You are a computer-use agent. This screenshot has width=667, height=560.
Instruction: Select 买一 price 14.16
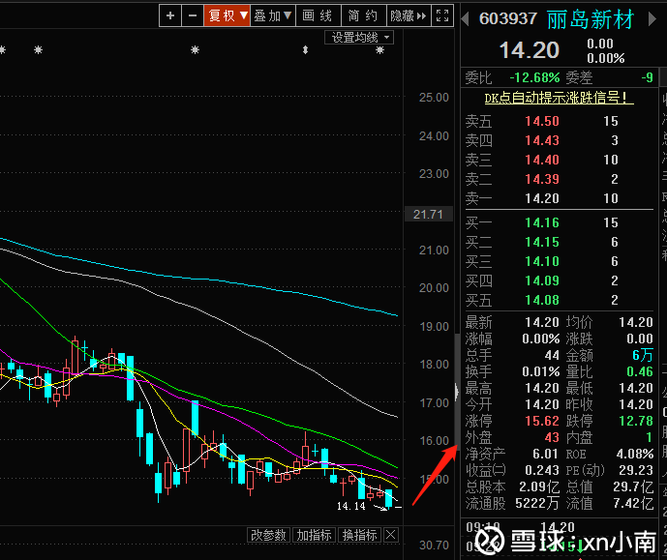[x=542, y=222]
